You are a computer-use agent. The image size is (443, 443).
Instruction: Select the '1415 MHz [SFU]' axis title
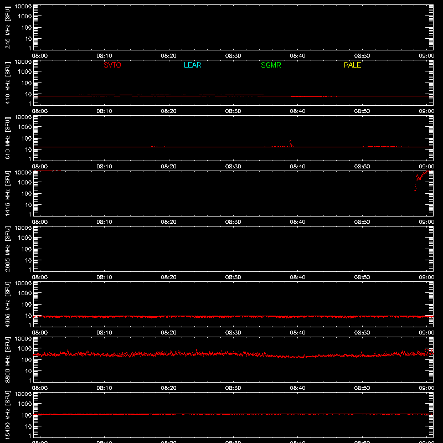tap(8, 193)
